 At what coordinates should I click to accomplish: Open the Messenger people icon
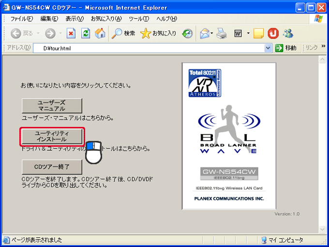[288, 33]
